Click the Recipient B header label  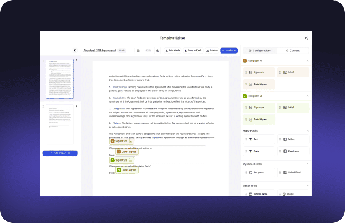[254, 96]
